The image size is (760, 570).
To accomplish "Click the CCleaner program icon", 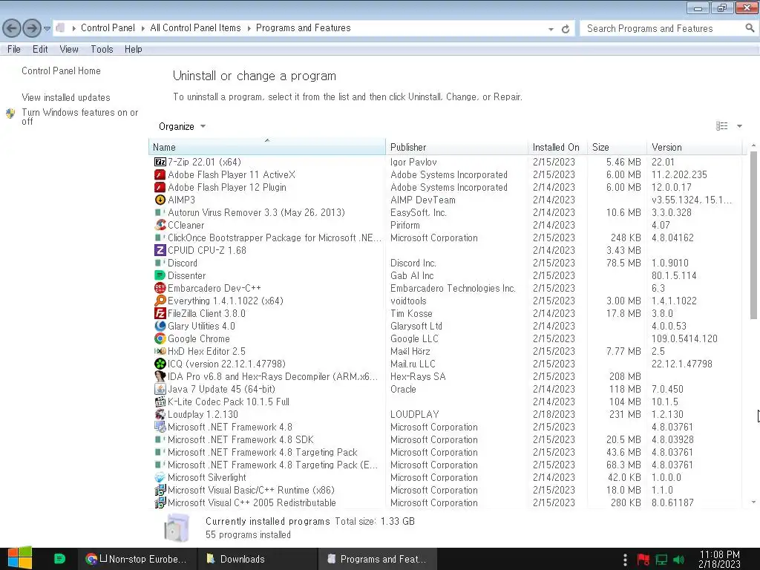I will pyautogui.click(x=160, y=225).
